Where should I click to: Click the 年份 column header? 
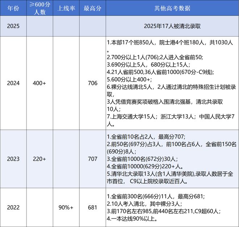pos(13,8)
